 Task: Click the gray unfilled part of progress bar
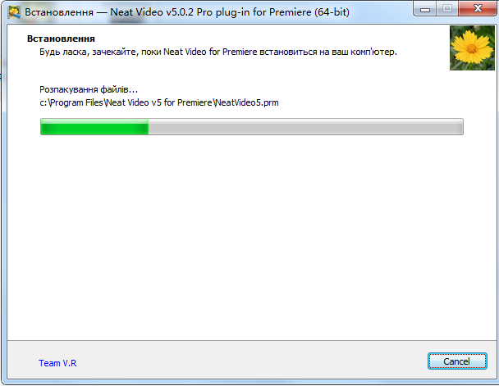(x=305, y=127)
